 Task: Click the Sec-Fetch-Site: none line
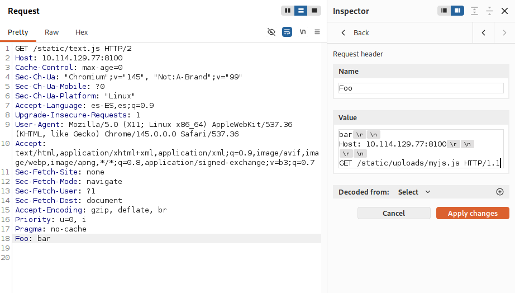pyautogui.click(x=59, y=172)
